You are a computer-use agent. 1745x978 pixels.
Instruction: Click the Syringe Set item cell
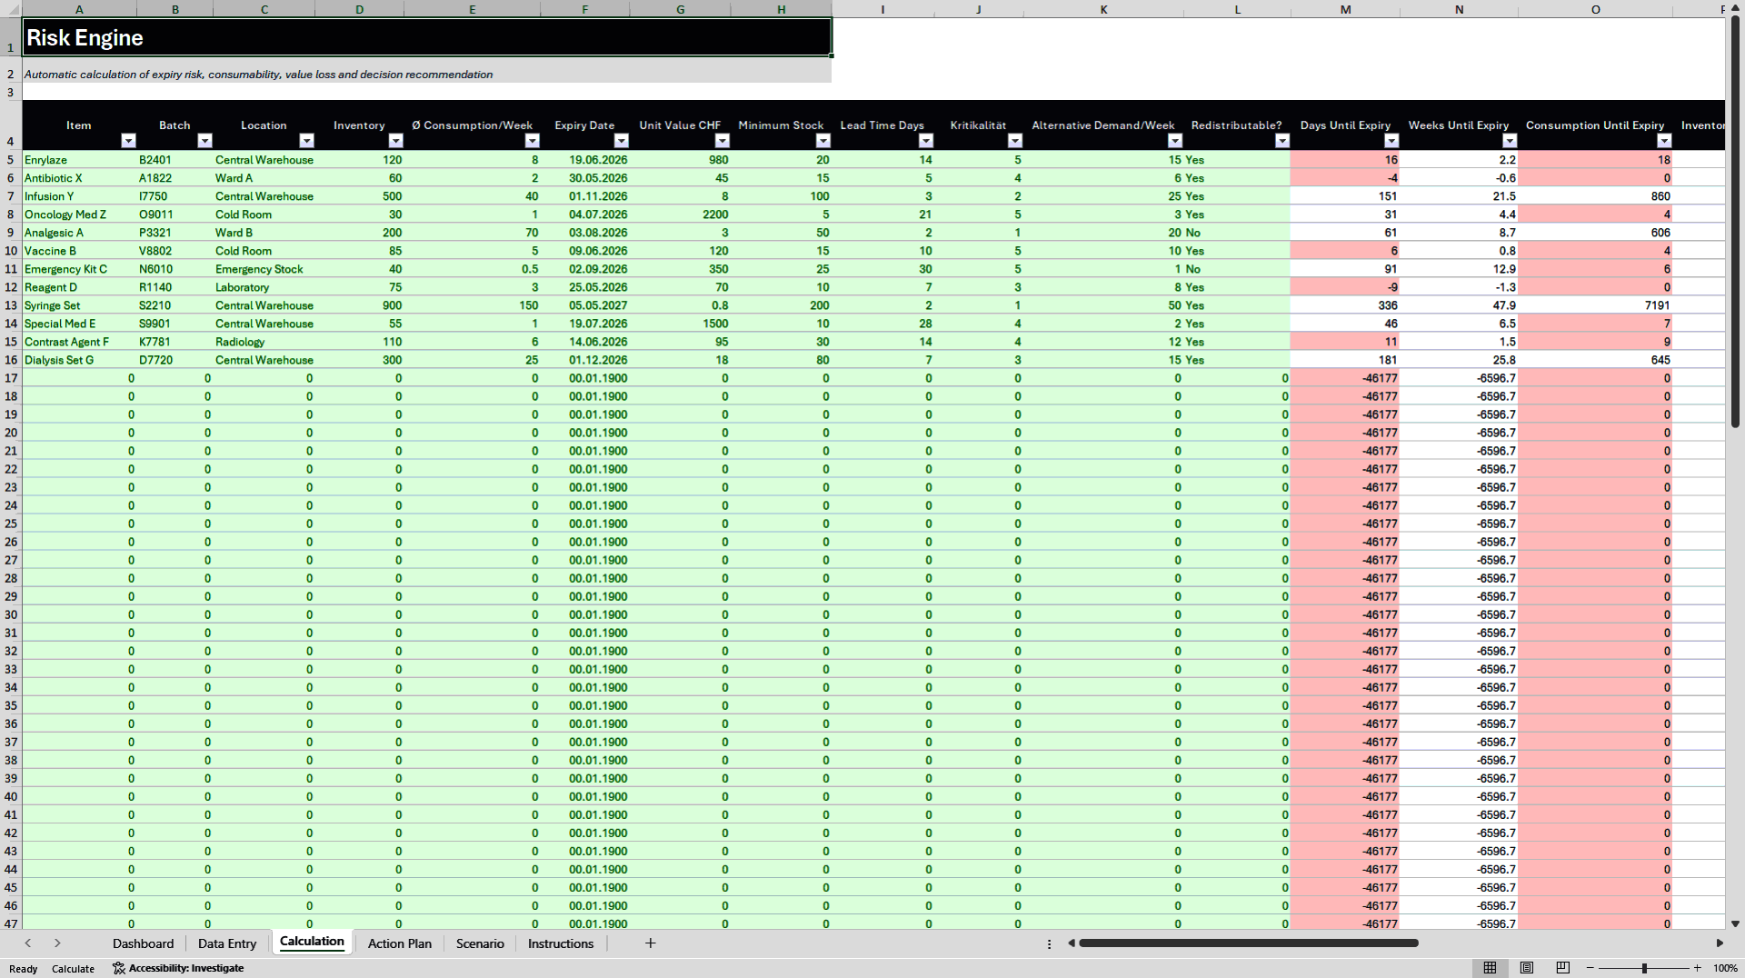[x=79, y=305]
